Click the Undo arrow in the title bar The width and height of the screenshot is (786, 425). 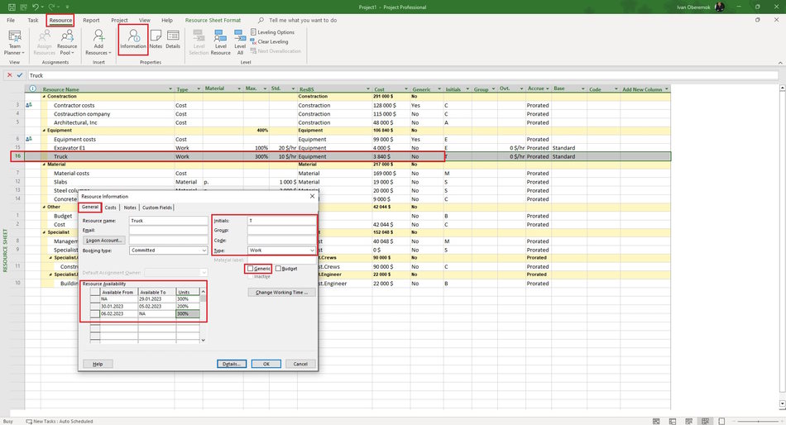pyautogui.click(x=35, y=7)
